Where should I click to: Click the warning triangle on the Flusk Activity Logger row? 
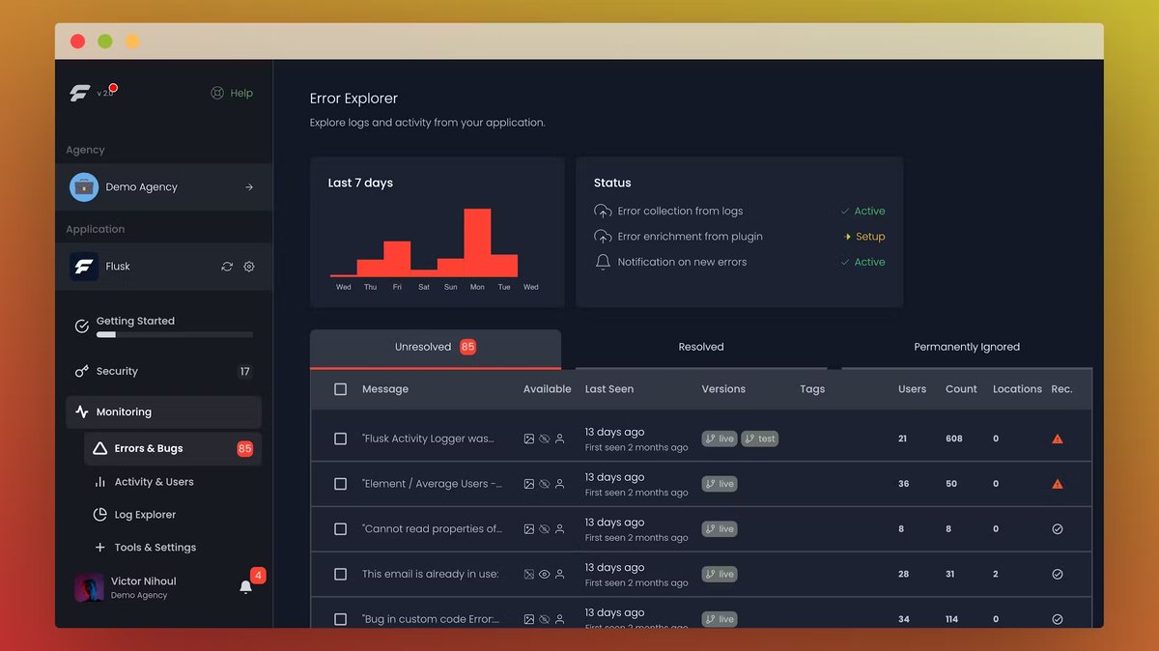click(1057, 439)
